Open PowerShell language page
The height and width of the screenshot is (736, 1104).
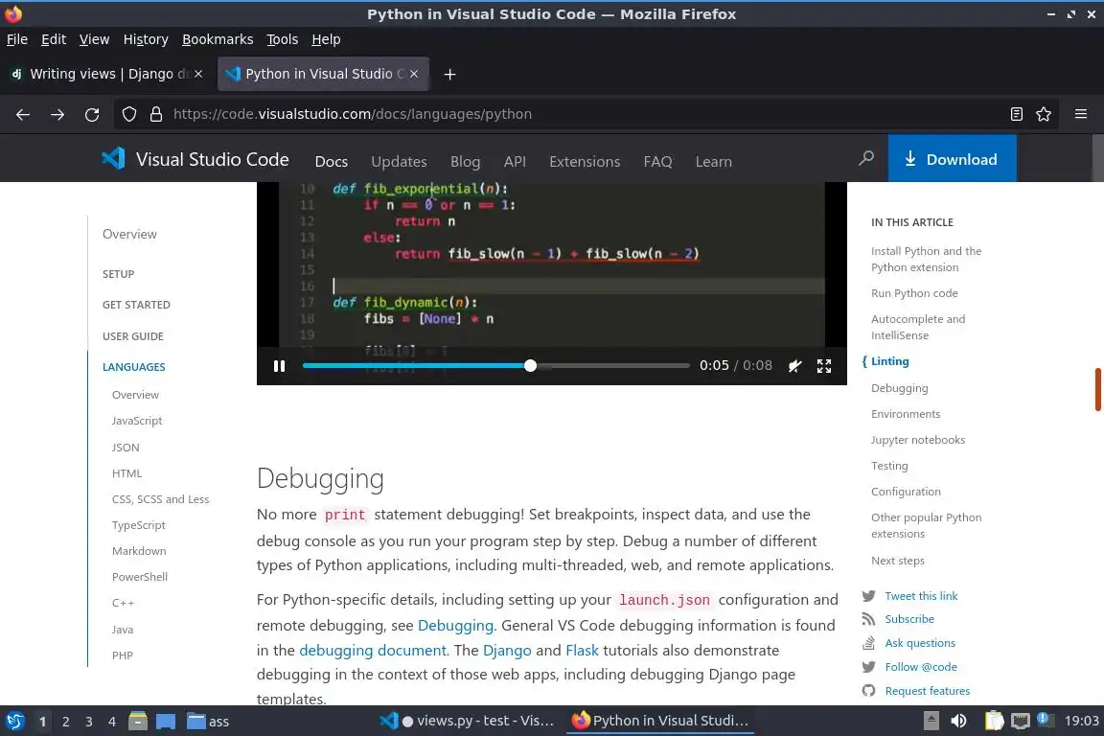tap(139, 577)
